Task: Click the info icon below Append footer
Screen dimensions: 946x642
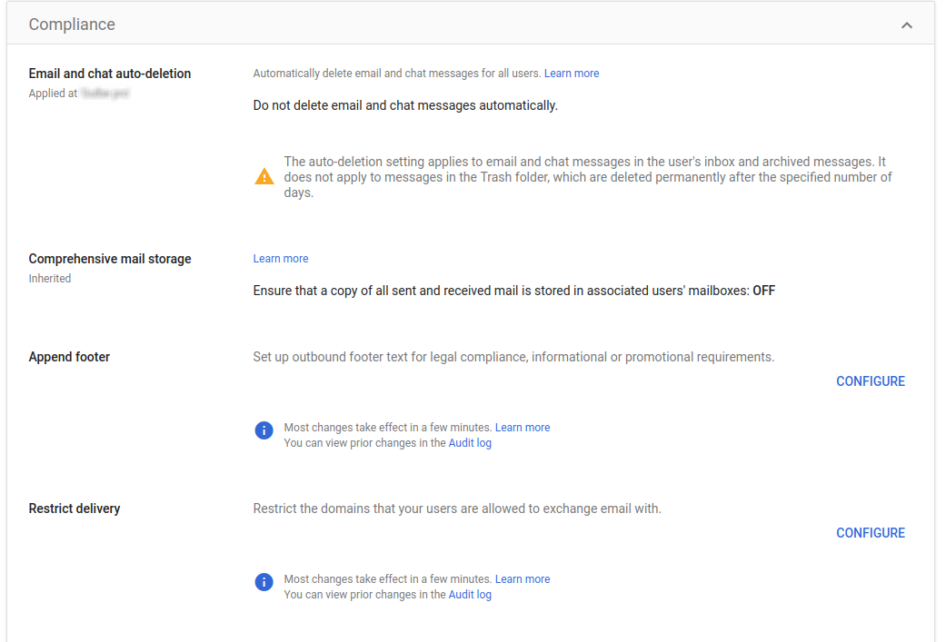Action: pos(264,430)
